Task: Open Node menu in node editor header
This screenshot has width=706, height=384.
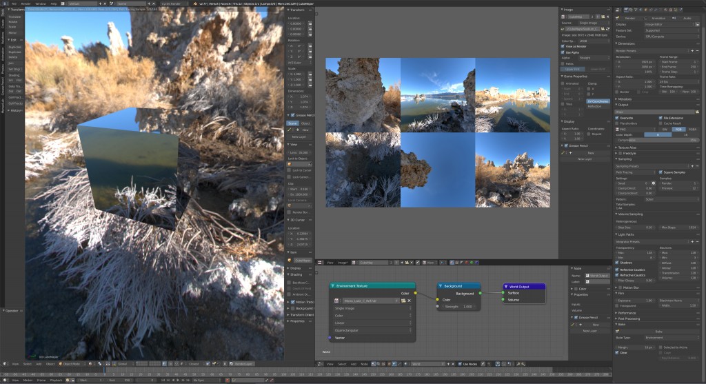Action: pyautogui.click(x=364, y=364)
